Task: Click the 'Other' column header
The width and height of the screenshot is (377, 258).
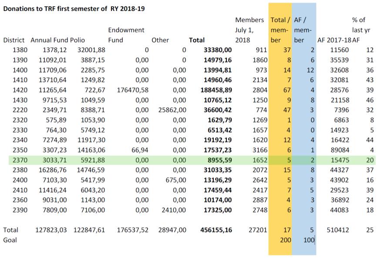Action: click(x=160, y=40)
